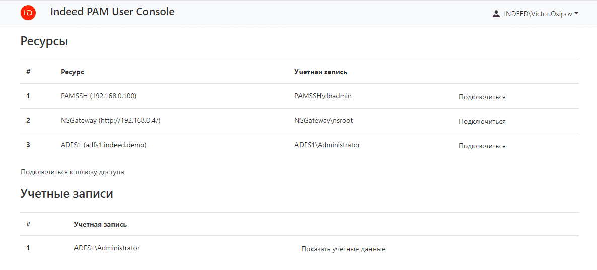Click ADFS1\Administrator in resources table
Viewport: 597px width, 270px height.
click(327, 145)
